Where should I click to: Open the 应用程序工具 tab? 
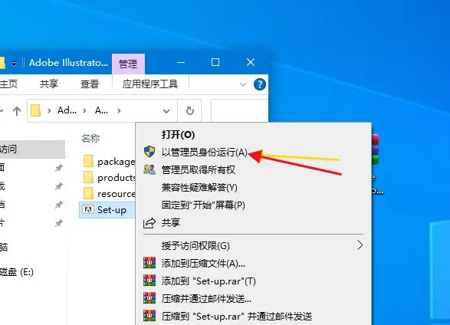pos(149,84)
